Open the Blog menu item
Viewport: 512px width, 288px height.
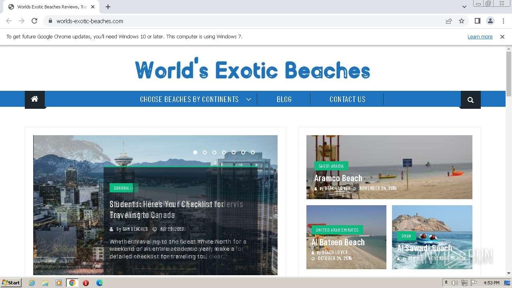point(284,99)
